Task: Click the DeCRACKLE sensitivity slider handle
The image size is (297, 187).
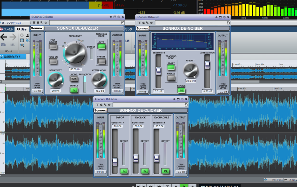Action: pyautogui.click(x=156, y=158)
